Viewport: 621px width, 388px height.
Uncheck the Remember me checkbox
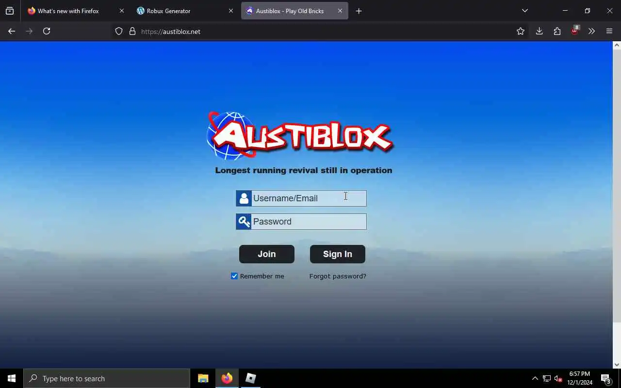234,276
